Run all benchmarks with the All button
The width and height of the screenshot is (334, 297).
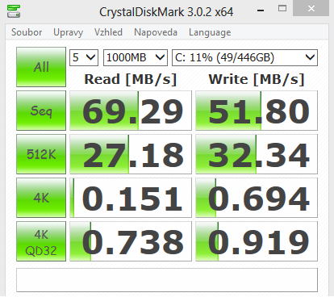pyautogui.click(x=41, y=67)
